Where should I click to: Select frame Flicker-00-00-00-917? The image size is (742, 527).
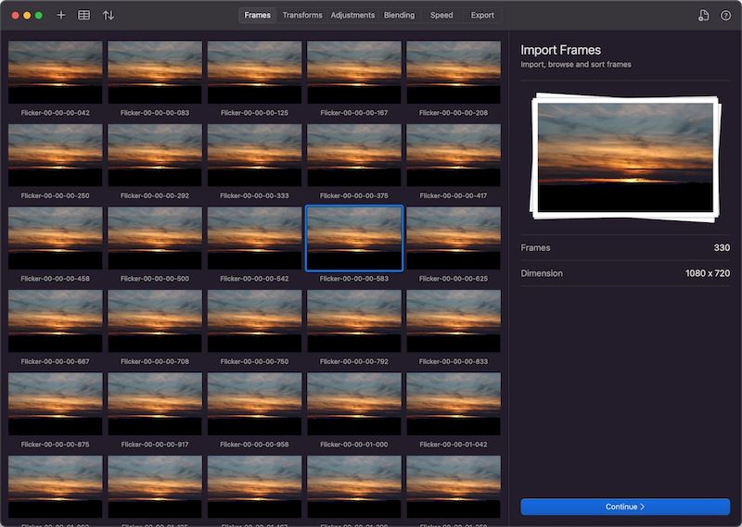coord(155,404)
